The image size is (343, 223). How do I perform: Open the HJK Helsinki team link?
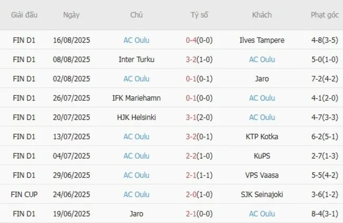(137, 118)
